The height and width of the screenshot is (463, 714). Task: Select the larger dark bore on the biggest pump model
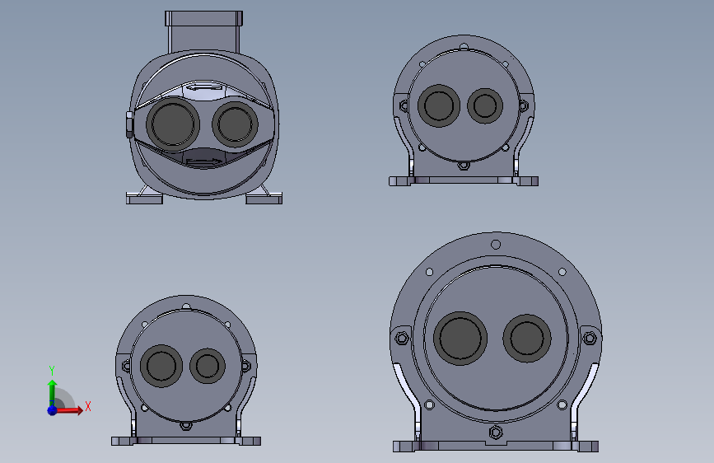pyautogui.click(x=460, y=338)
